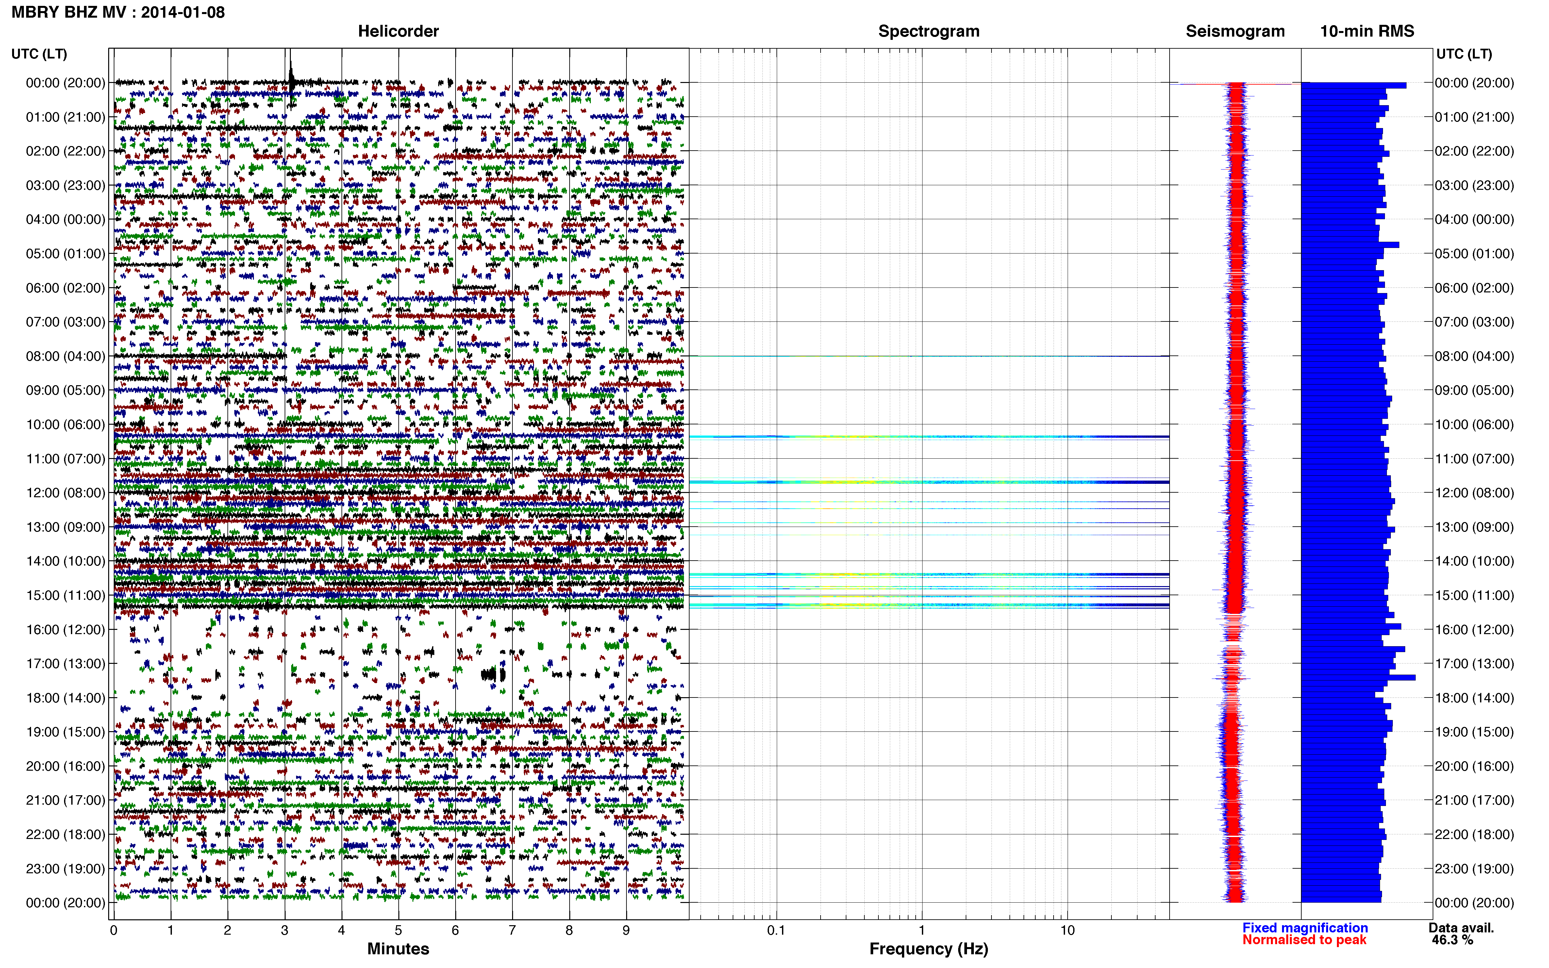Click left axis label "06:00 (02:00)"
Image resolution: width=1549 pixels, height=968 pixels.
click(x=65, y=288)
